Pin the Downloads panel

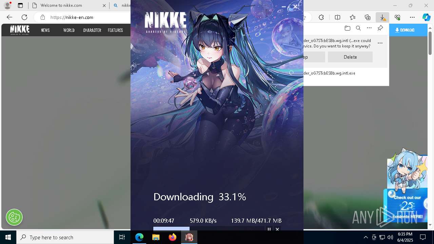click(x=380, y=28)
